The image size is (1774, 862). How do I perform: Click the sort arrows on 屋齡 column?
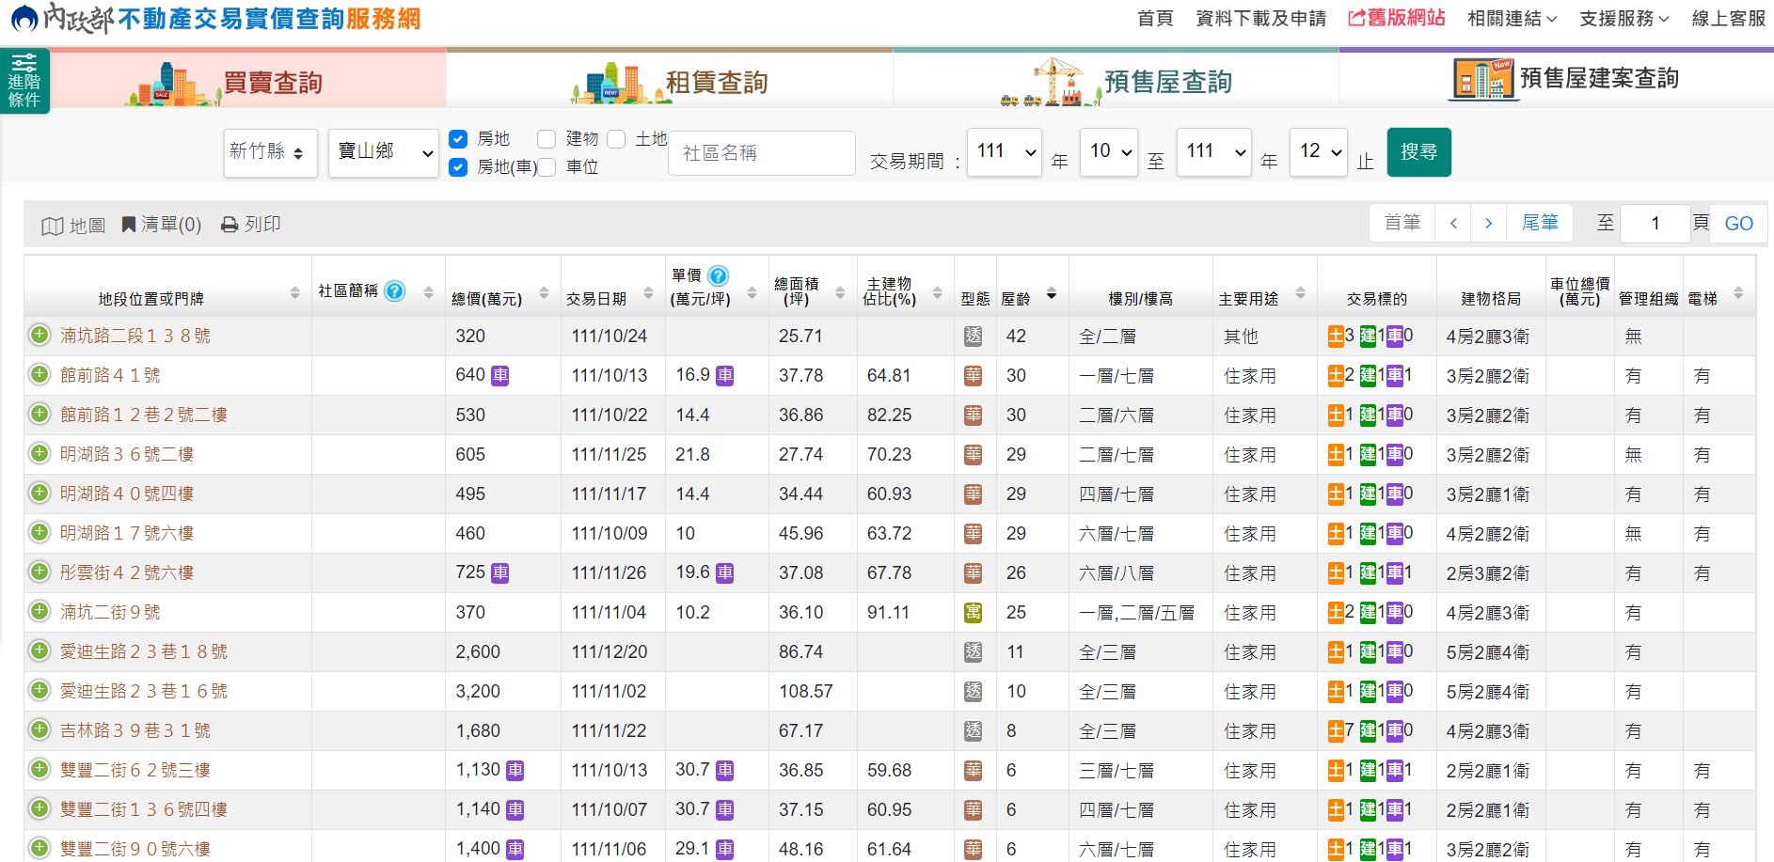coord(1052,294)
